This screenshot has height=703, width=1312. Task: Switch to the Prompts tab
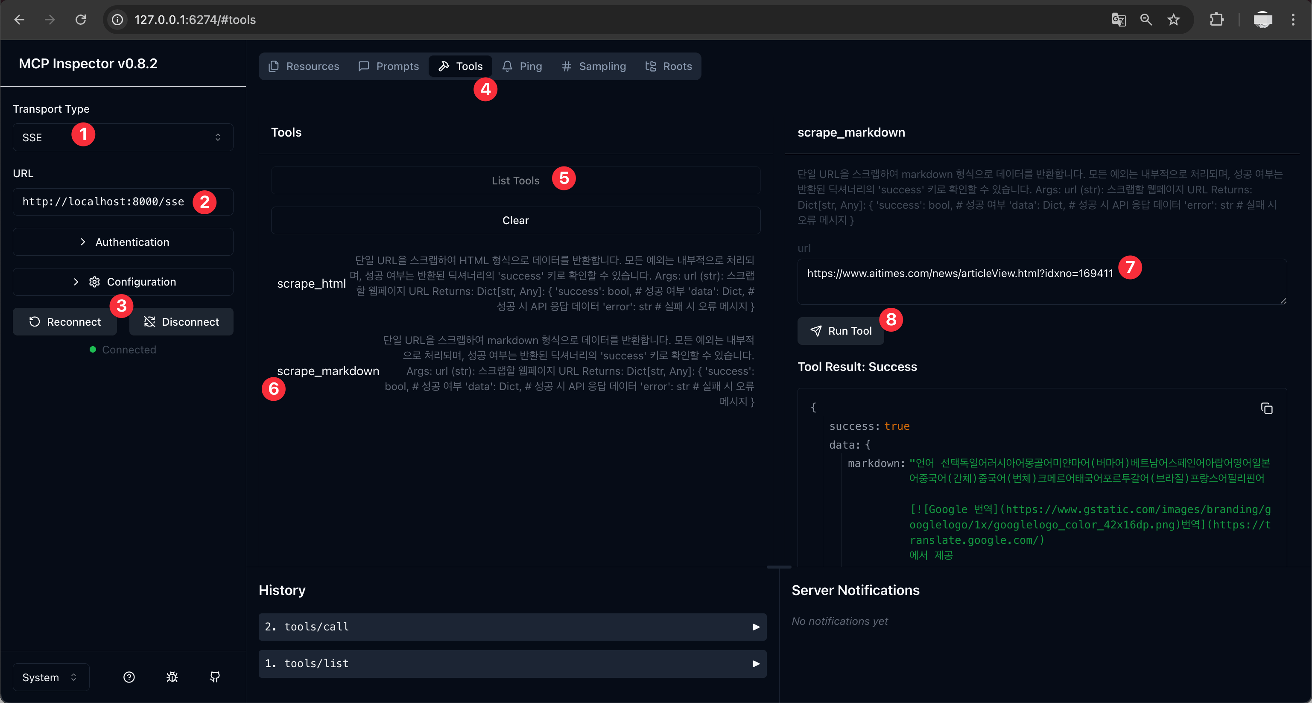click(x=389, y=66)
